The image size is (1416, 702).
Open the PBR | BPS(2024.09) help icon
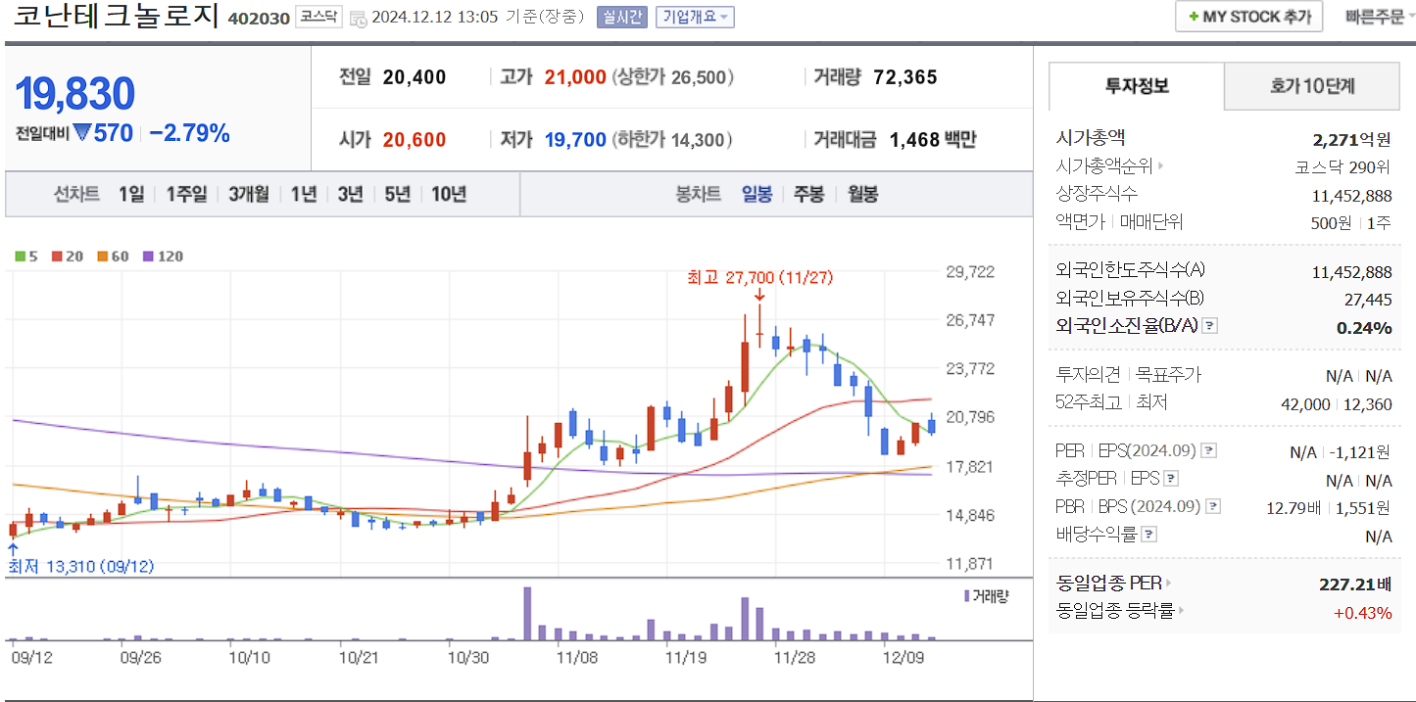pyautogui.click(x=1212, y=506)
